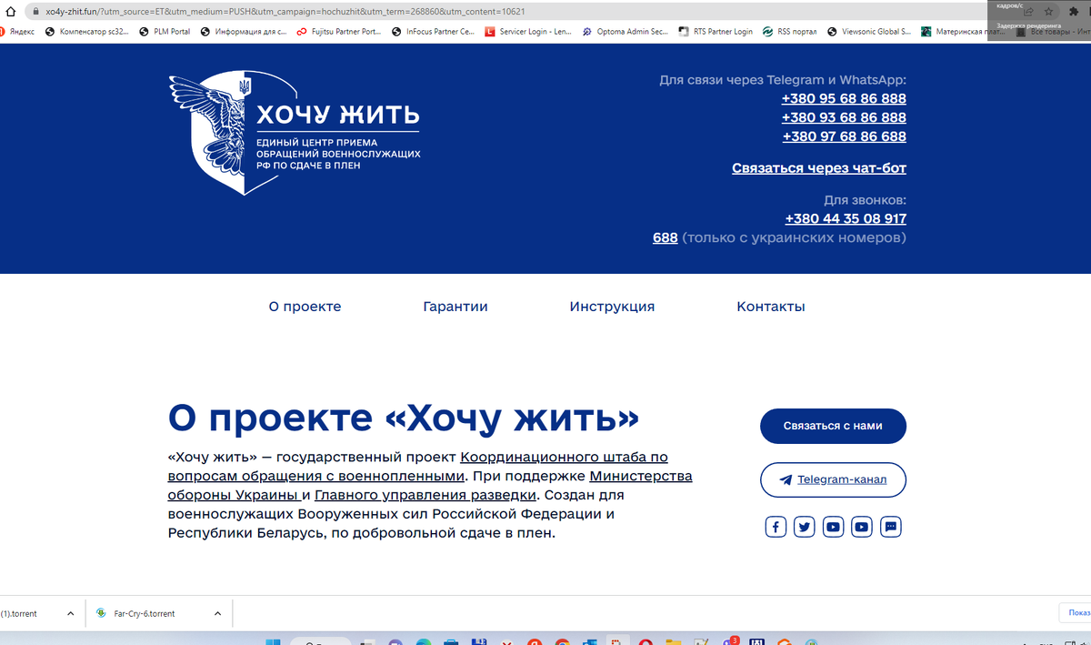
Task: Open the Информация для с... bookmark
Action: pos(244,31)
